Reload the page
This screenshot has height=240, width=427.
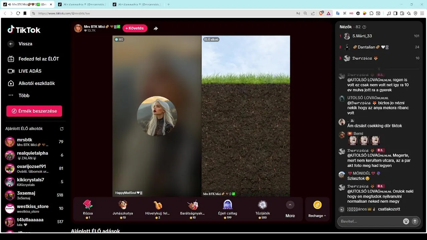(18, 13)
